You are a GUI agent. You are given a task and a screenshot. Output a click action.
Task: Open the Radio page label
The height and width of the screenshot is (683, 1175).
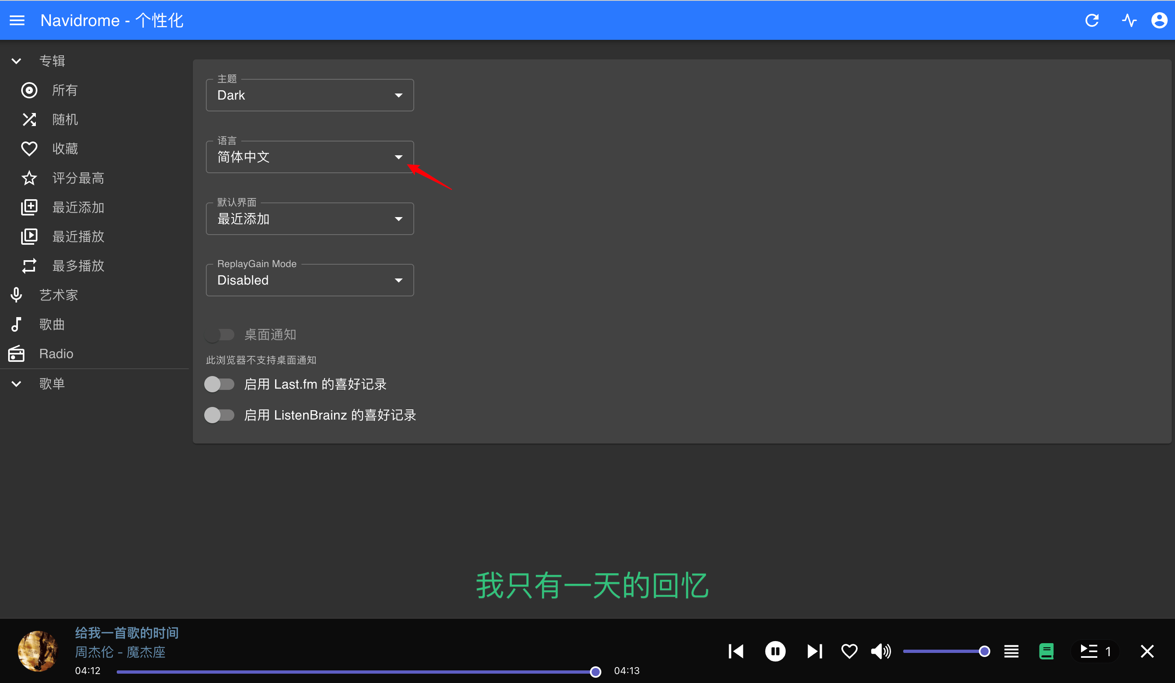56,354
